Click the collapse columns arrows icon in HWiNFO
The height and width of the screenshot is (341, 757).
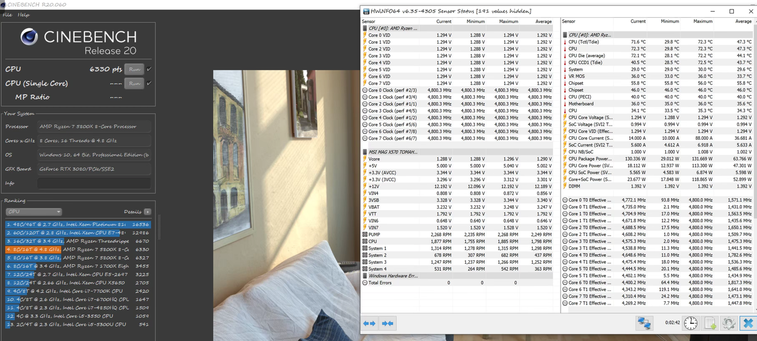click(388, 323)
